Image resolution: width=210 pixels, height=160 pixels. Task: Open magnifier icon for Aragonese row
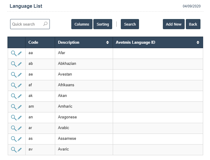pos(13,117)
